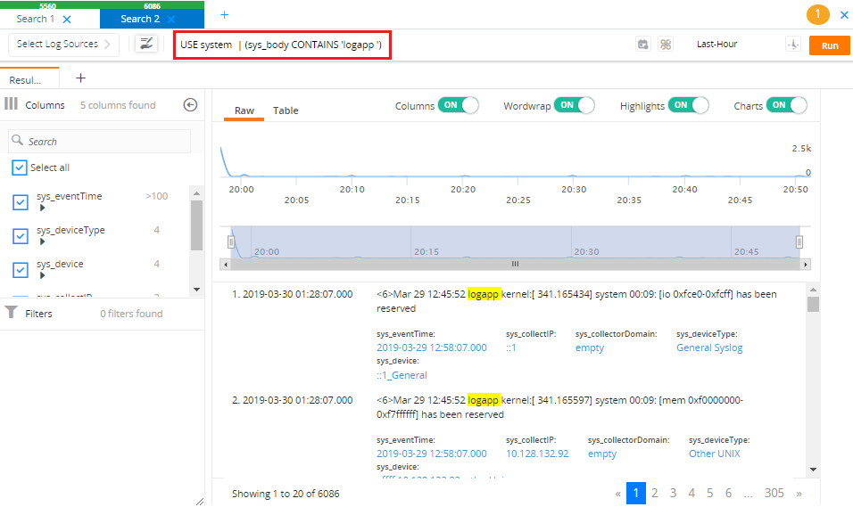The image size is (853, 507).
Task: Click the timeline horizontal scroll thumb
Action: (515, 264)
